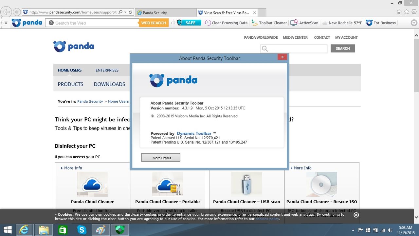This screenshot has height=236, width=419.
Task: Open the Cloud Cleaner Portable thumbnail
Action: click(x=168, y=184)
